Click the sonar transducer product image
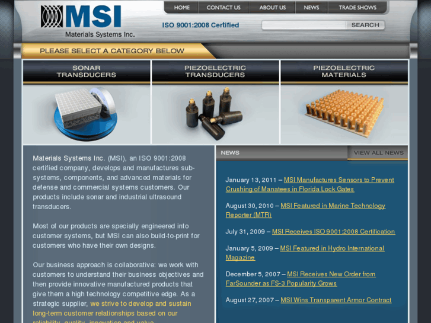Viewport: 431px width, 323px height. [x=86, y=114]
